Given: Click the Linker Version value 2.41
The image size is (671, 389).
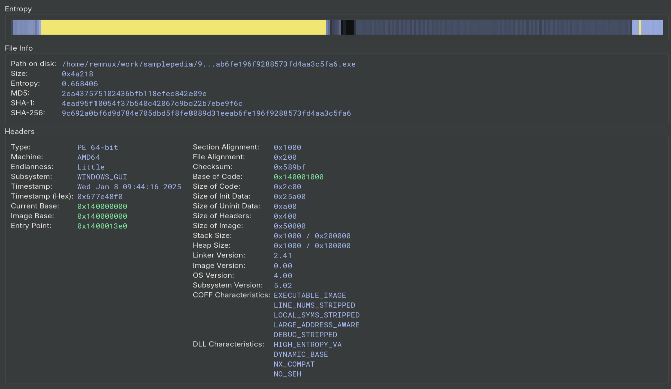Looking at the screenshot, I should (x=283, y=256).
